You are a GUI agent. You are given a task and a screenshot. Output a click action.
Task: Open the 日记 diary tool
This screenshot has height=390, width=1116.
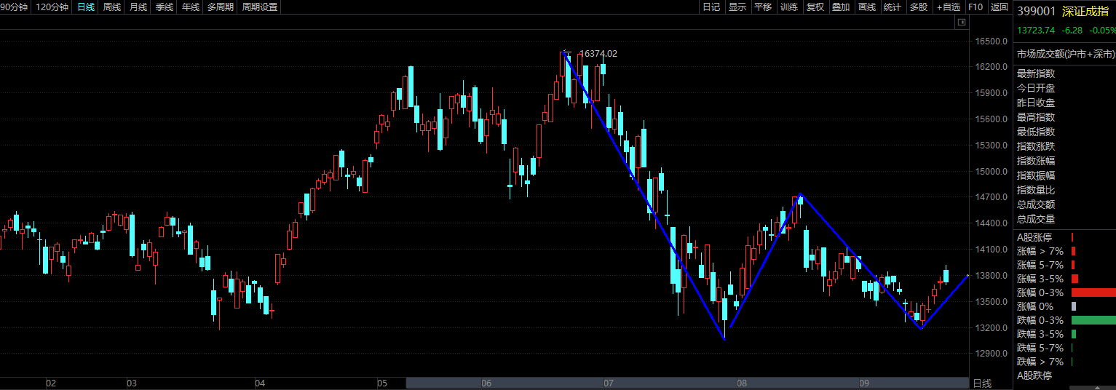[x=711, y=7]
